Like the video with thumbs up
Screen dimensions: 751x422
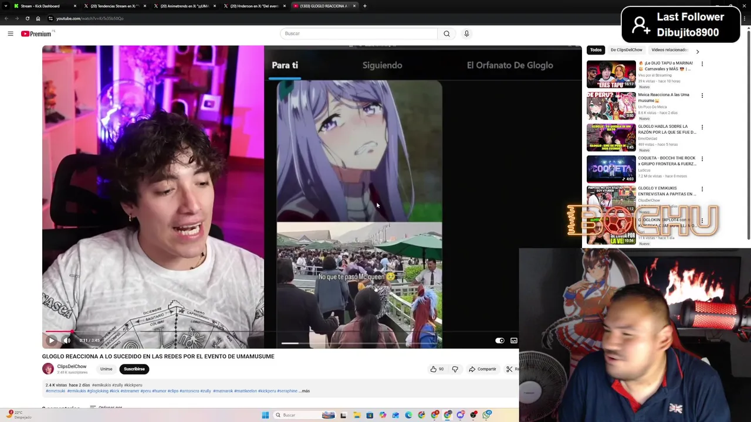[x=437, y=369]
